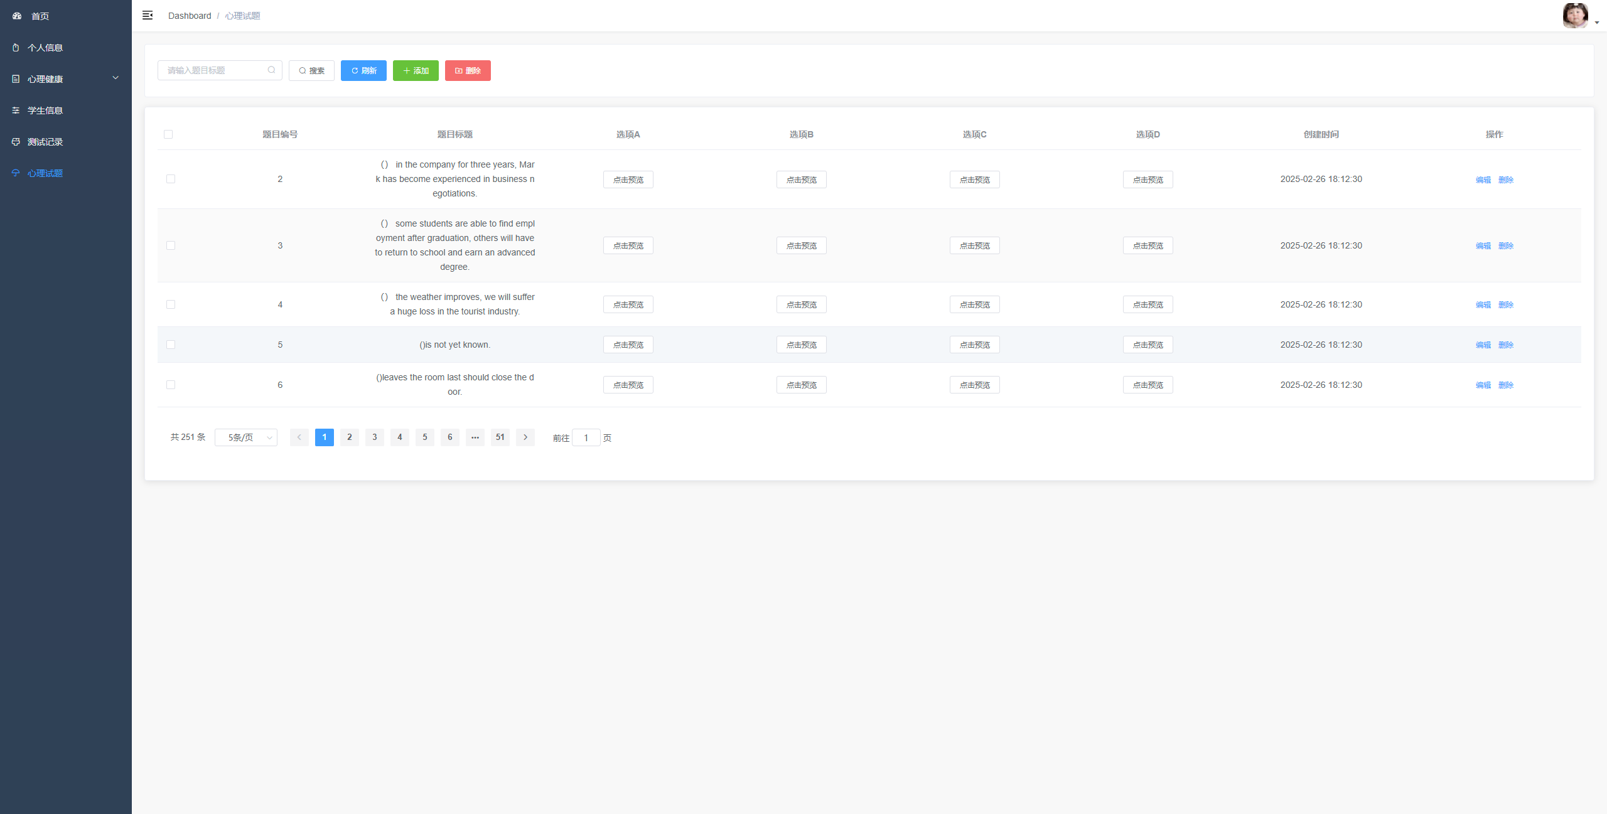This screenshot has width=1607, height=814.
Task: Preview 选项C for question 3
Action: pyautogui.click(x=975, y=245)
